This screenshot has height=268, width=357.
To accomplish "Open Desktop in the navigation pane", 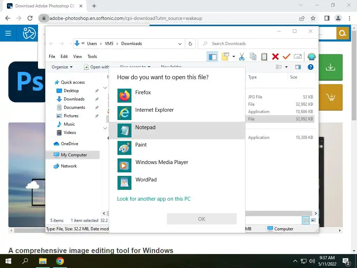I will click(x=71, y=91).
